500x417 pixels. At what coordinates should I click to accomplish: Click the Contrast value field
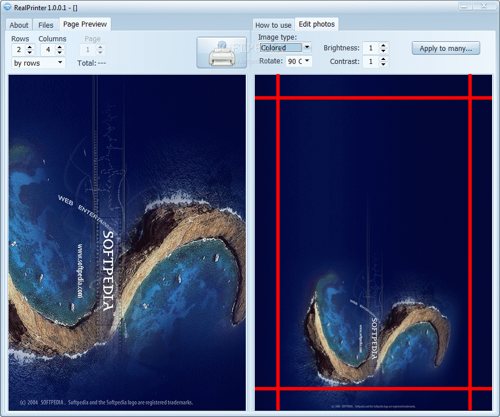pyautogui.click(x=371, y=61)
